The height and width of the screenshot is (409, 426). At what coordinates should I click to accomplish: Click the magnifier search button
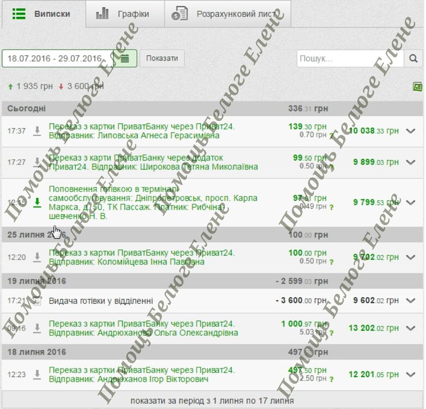click(x=413, y=58)
